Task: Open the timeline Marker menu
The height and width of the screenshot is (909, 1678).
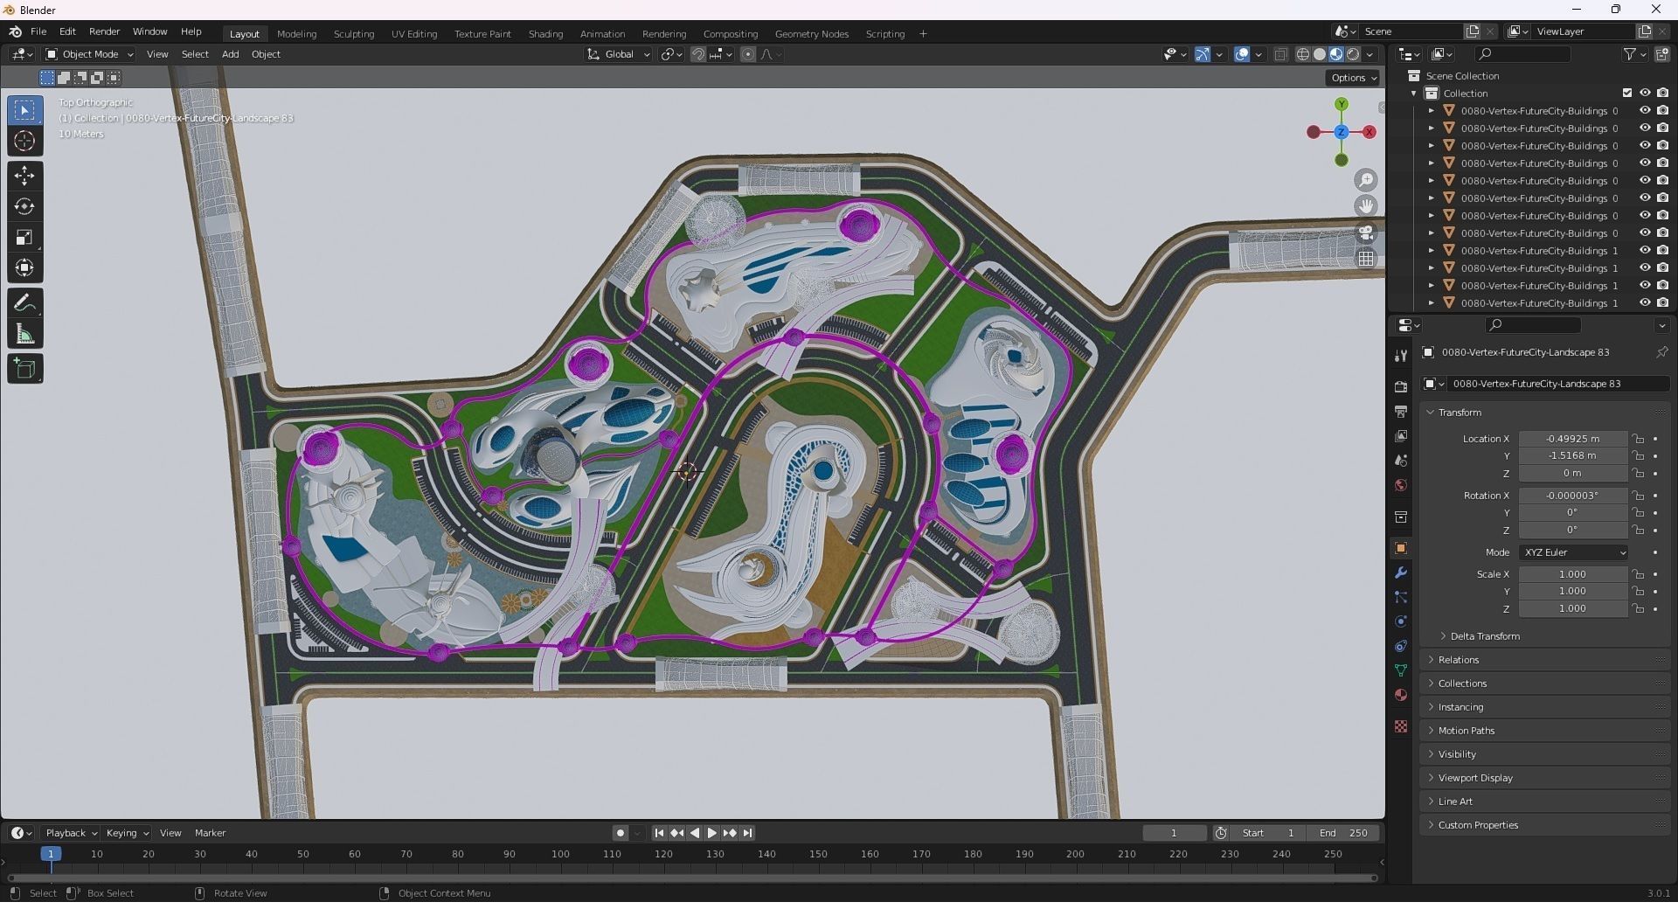Action: (x=210, y=833)
